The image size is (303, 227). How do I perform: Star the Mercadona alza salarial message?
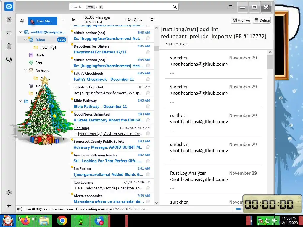click(x=148, y=201)
